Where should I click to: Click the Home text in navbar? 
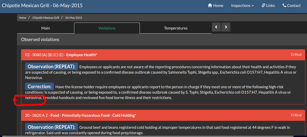click(218, 6)
